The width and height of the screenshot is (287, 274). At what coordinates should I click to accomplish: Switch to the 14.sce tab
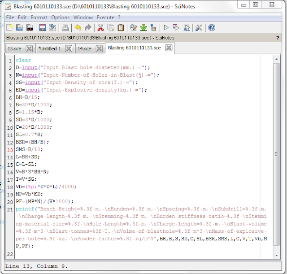click(84, 49)
